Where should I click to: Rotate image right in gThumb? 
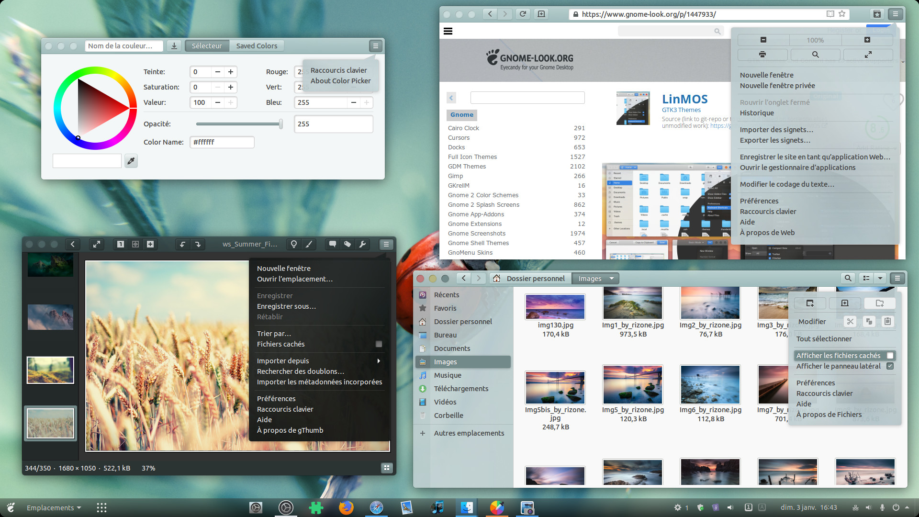[198, 244]
